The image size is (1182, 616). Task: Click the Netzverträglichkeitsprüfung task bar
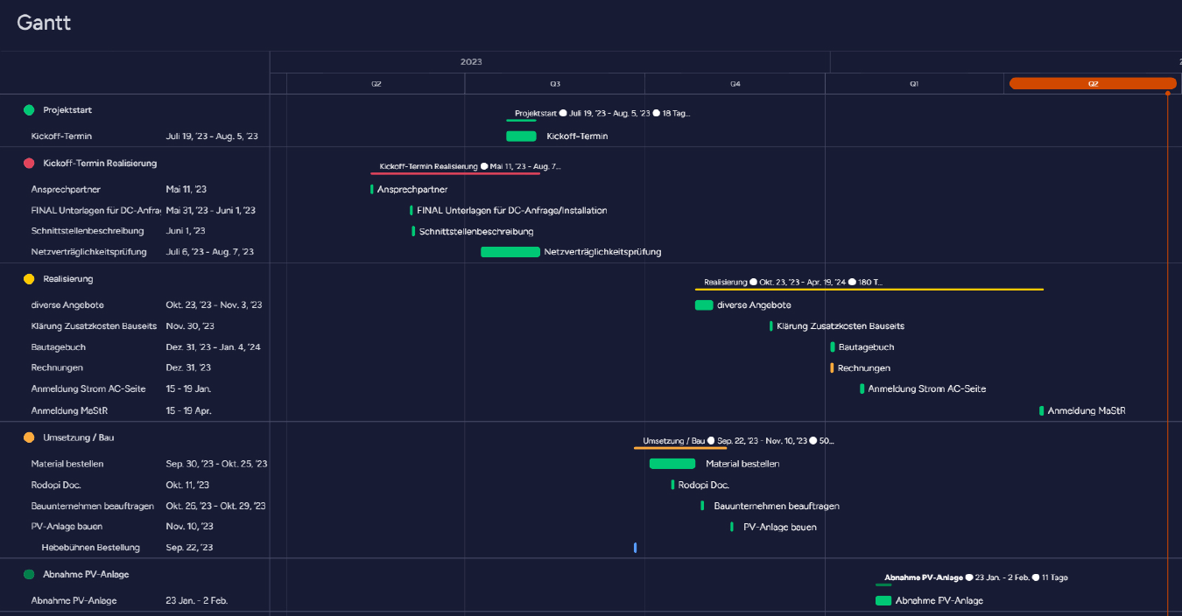(x=510, y=252)
